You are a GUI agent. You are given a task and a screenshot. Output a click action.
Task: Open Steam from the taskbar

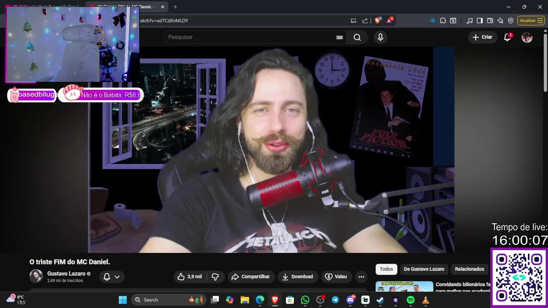tap(380, 300)
